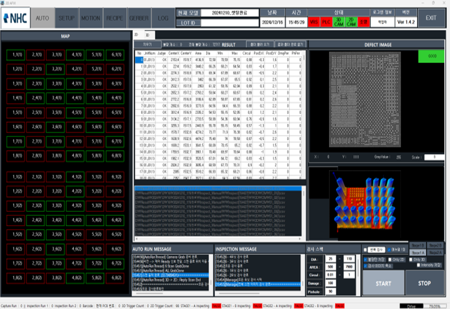The width and height of the screenshot is (450, 309).
Task: Click the green GOOD indicator in defect image
Action: coord(432,57)
